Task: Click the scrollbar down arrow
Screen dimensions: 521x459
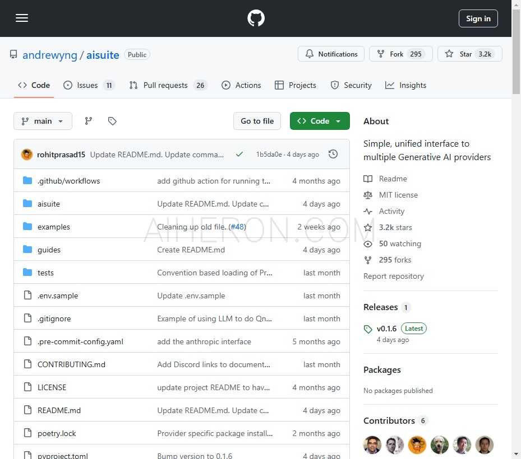Action: click(x=516, y=454)
